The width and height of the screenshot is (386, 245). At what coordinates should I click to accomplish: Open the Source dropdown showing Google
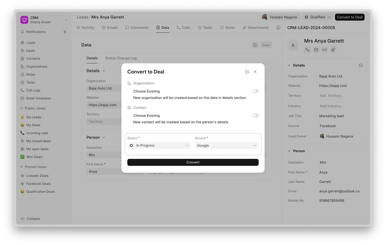[x=227, y=146]
